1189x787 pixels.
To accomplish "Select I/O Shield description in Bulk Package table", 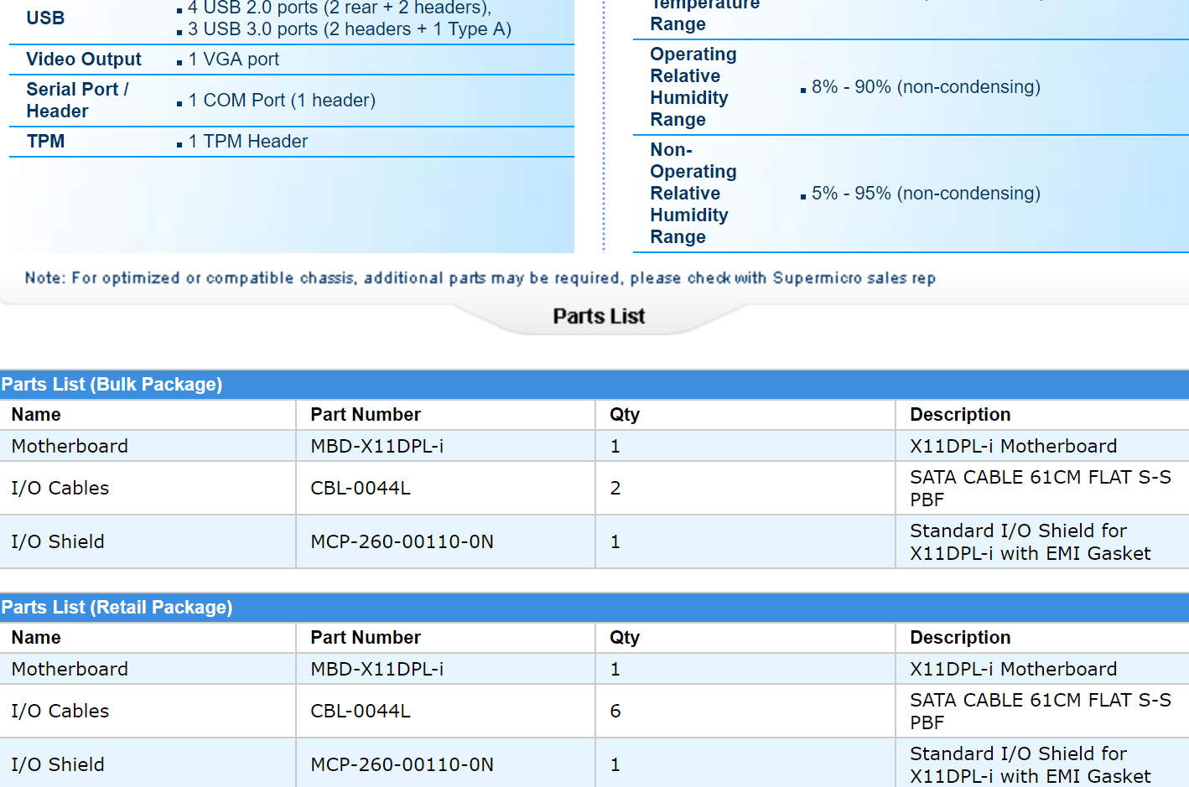I will coord(1031,542).
